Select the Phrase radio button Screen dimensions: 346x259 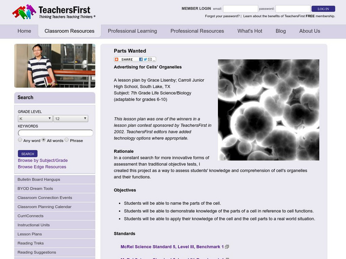click(67, 140)
